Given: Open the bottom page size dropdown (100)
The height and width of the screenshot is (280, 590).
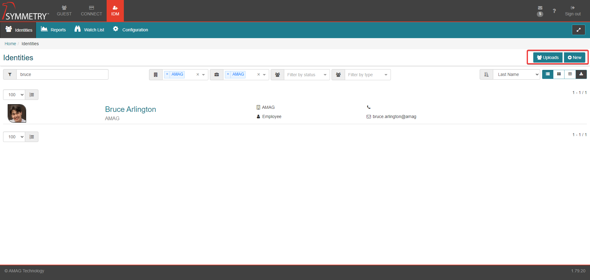Looking at the screenshot, I should (14, 137).
